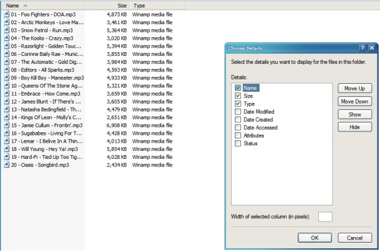Pick icon of 15 - Jamie Cullum - Frontin'.mp3

click(7, 125)
